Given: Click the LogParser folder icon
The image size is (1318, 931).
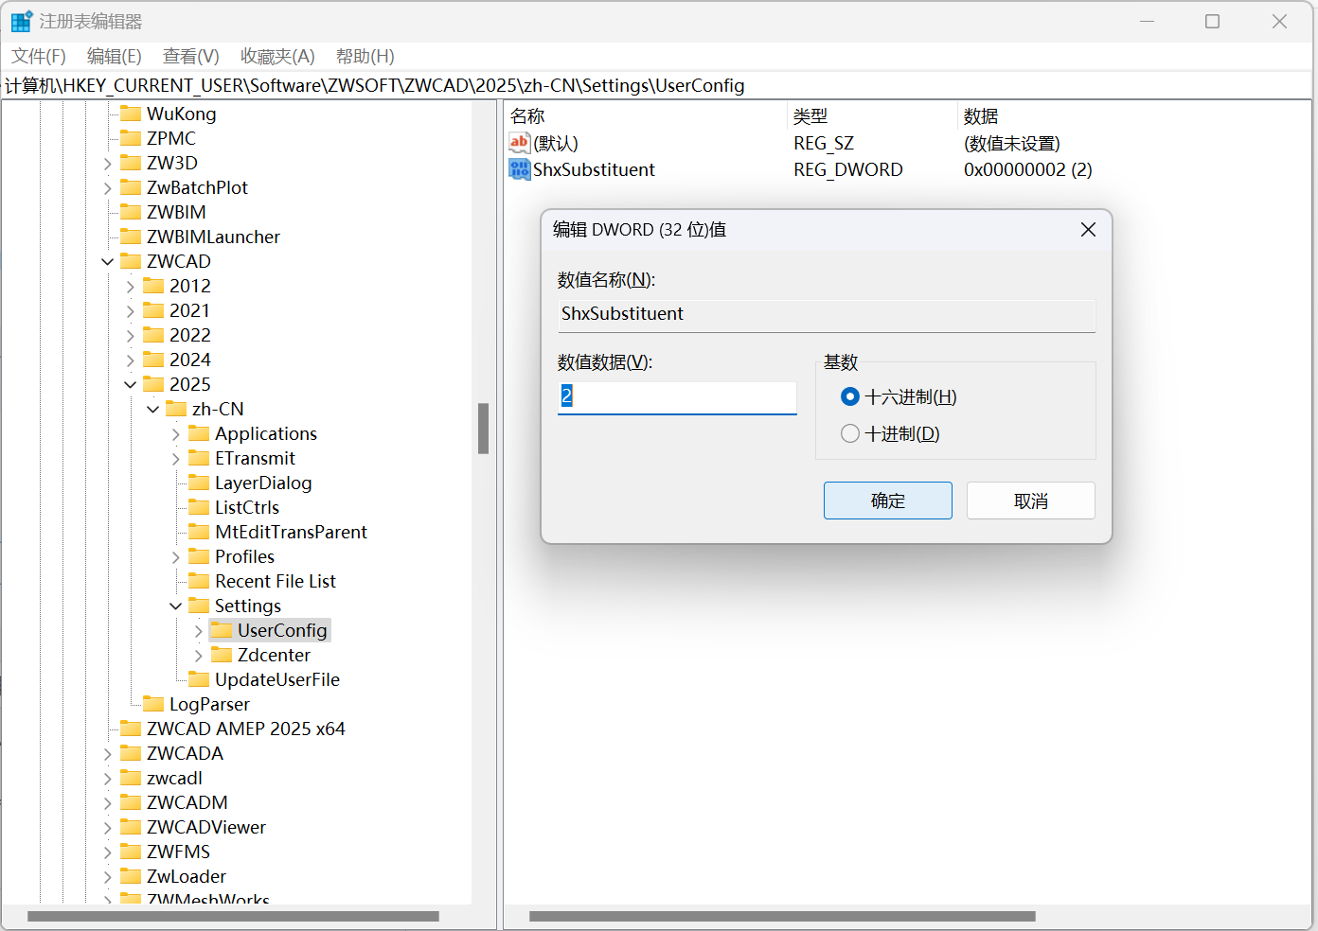Looking at the screenshot, I should click(x=153, y=704).
